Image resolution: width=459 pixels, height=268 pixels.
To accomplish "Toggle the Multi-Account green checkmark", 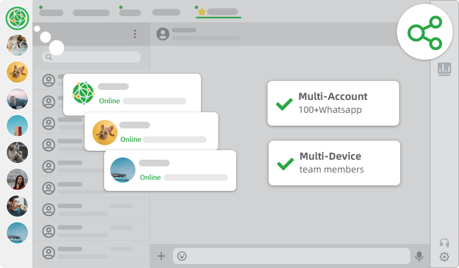I will pyautogui.click(x=284, y=104).
